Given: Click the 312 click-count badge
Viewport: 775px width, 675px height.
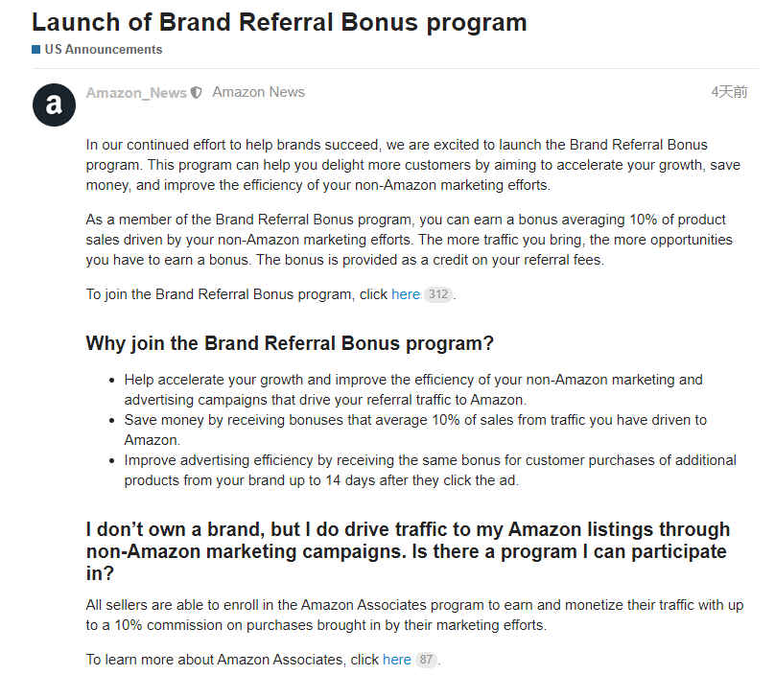Looking at the screenshot, I should [438, 294].
